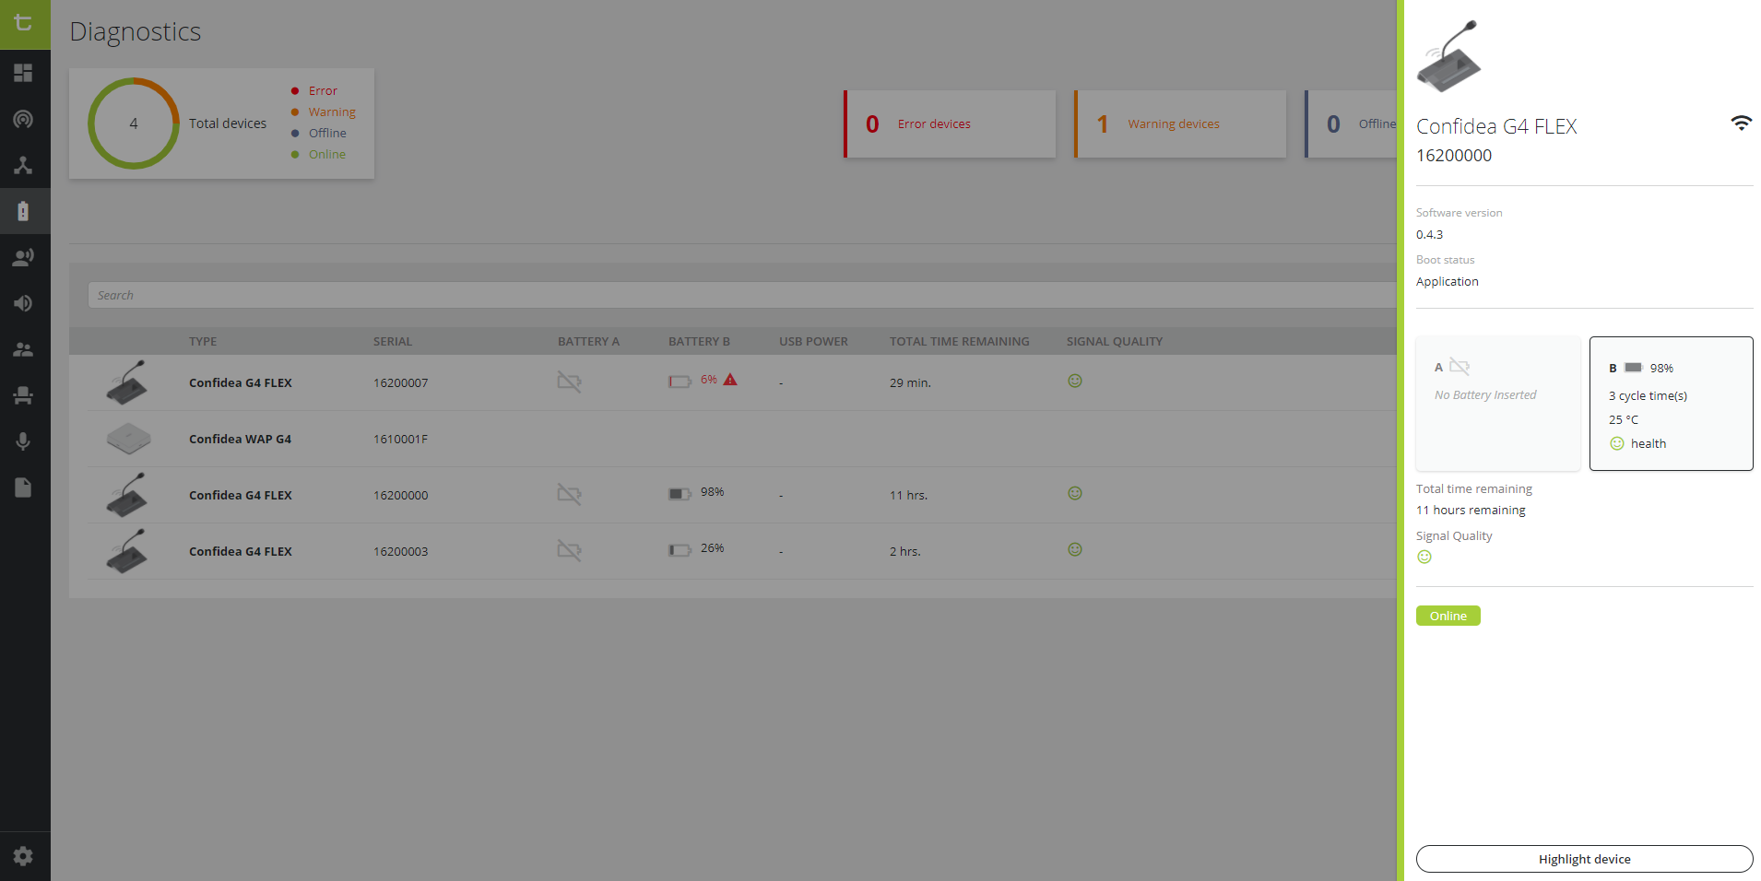Viewport: 1761px width, 881px height.
Task: Select the Battery A empty slot card
Action: click(1497, 404)
